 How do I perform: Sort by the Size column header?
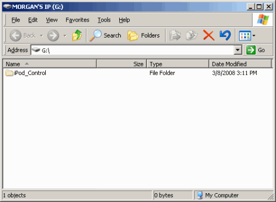point(121,64)
